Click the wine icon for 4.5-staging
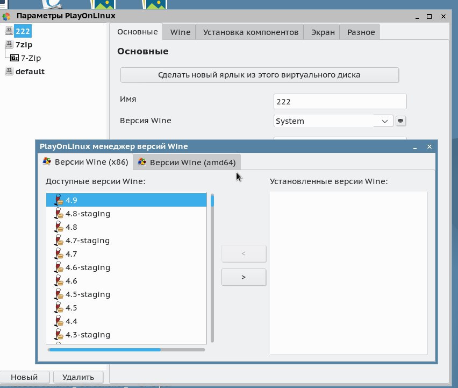This screenshot has height=388, width=458. [59, 294]
